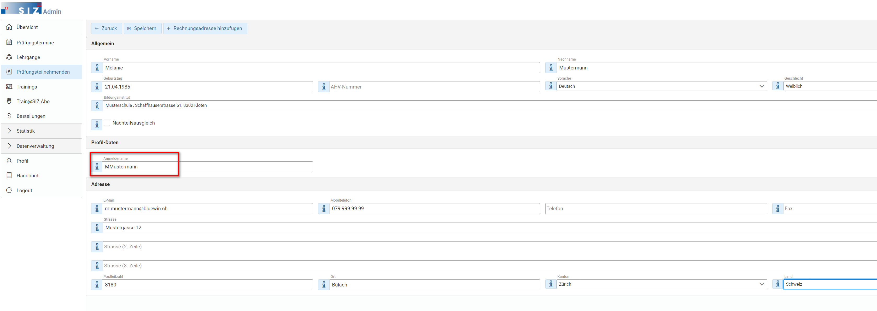877x311 pixels.
Task: Click the Vorname field containing Melanie
Action: [x=321, y=68]
